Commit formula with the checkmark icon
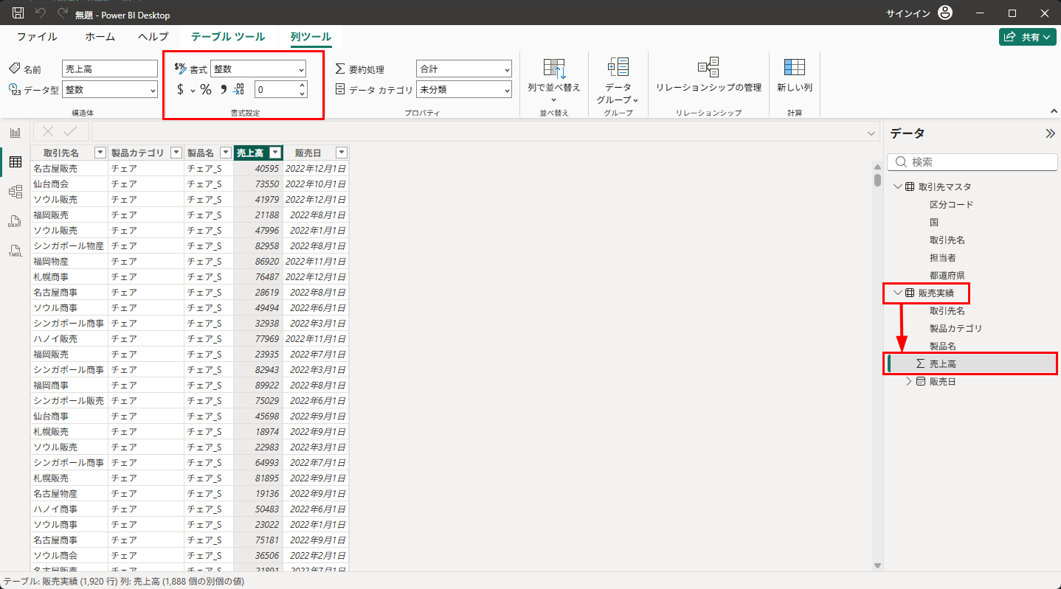 (70, 132)
